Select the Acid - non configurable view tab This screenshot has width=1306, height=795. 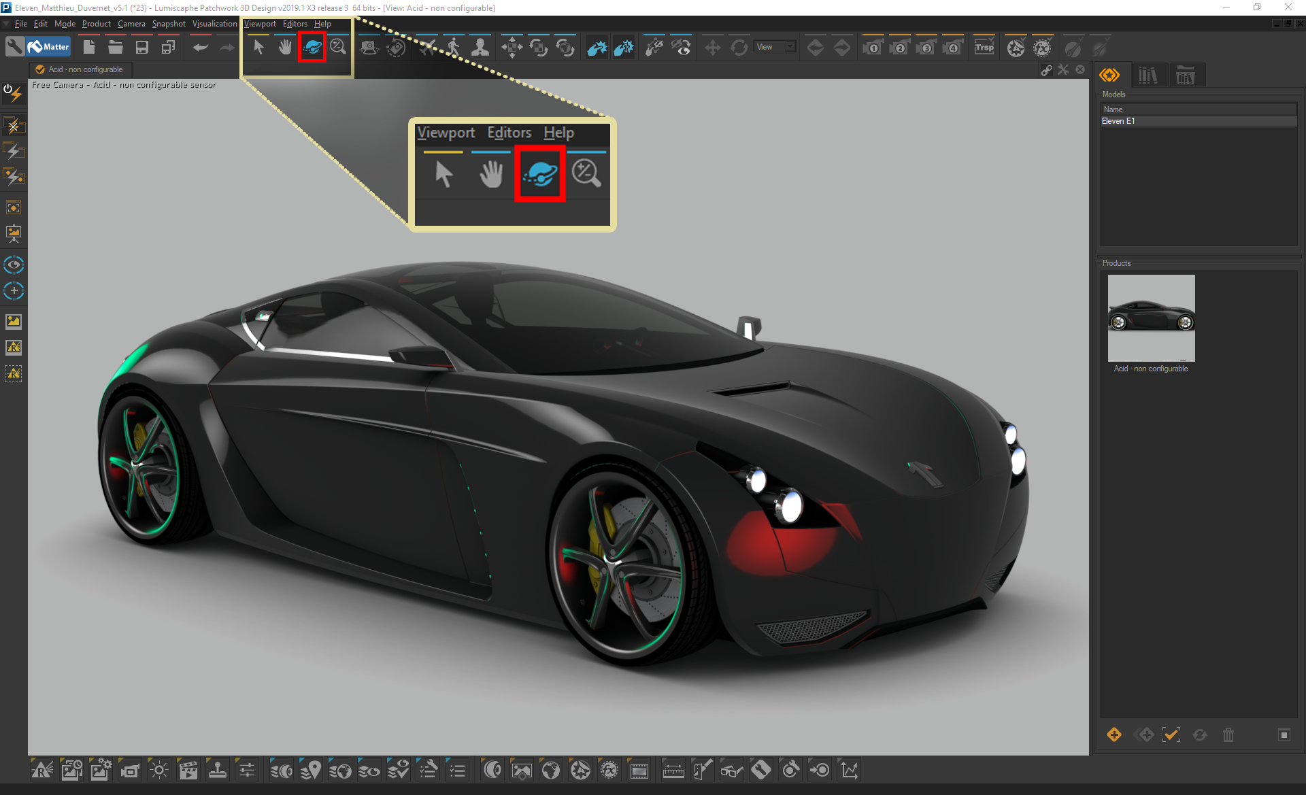80,69
